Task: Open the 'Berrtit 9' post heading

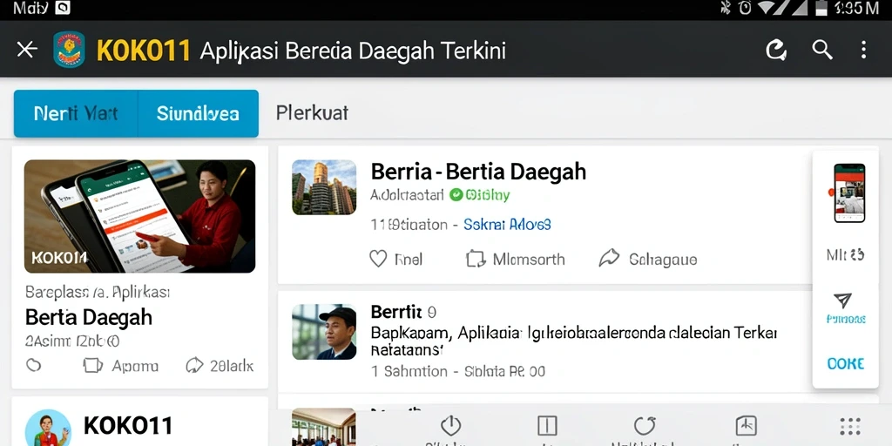Action: pos(403,312)
